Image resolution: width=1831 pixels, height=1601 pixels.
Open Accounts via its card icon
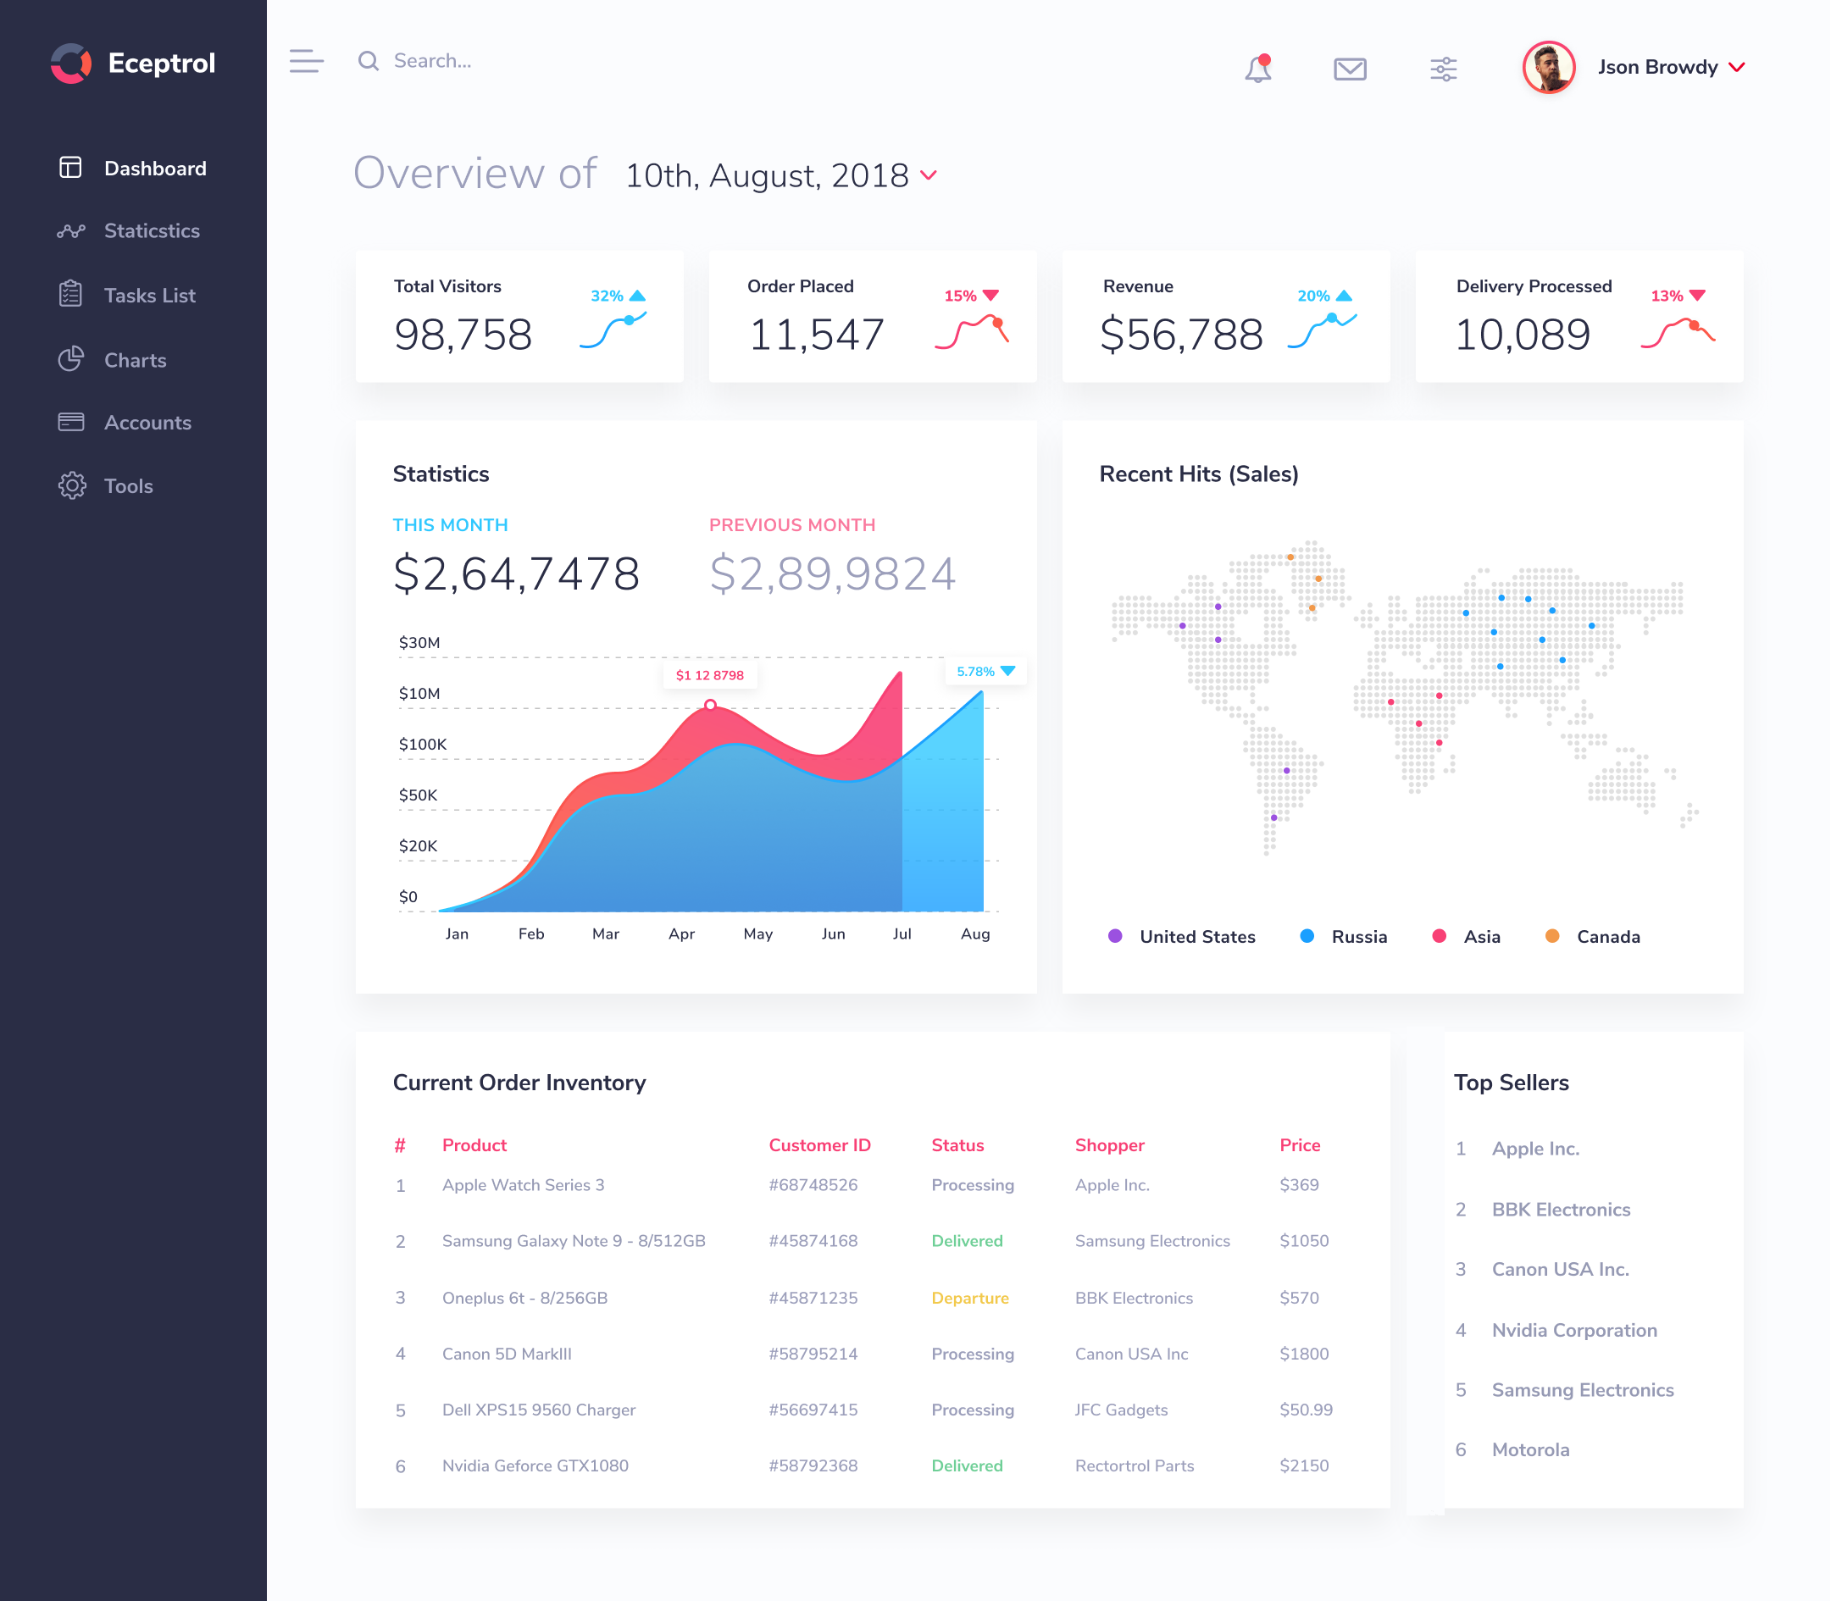[x=70, y=422]
